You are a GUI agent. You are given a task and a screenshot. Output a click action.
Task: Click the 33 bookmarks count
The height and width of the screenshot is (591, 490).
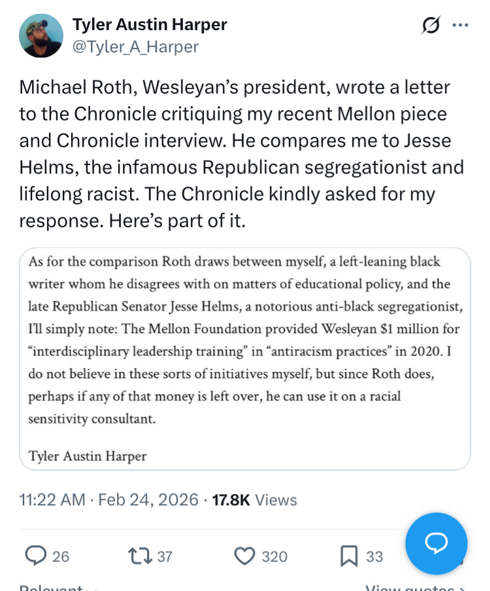(x=374, y=556)
